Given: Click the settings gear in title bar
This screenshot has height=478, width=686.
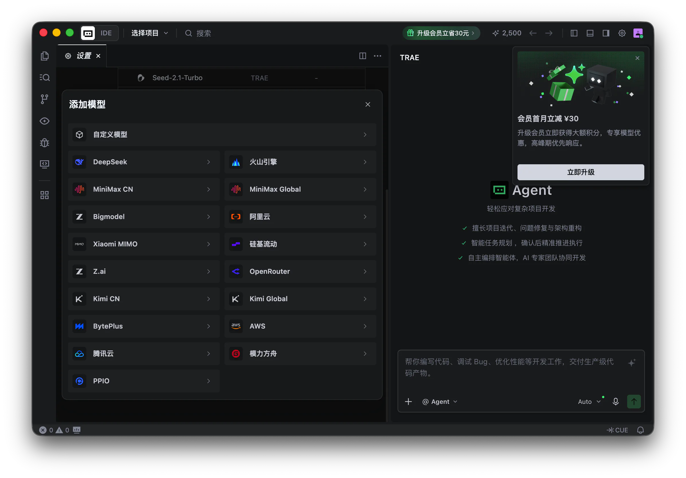Looking at the screenshot, I should pos(622,33).
